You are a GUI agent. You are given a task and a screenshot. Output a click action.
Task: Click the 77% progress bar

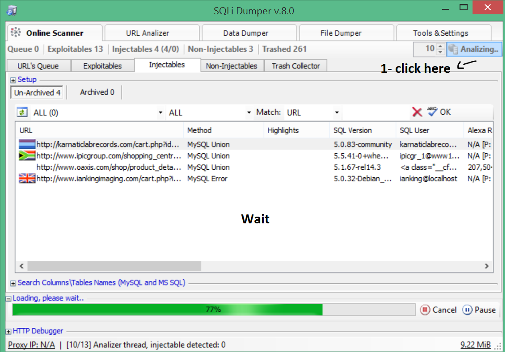[x=214, y=310]
